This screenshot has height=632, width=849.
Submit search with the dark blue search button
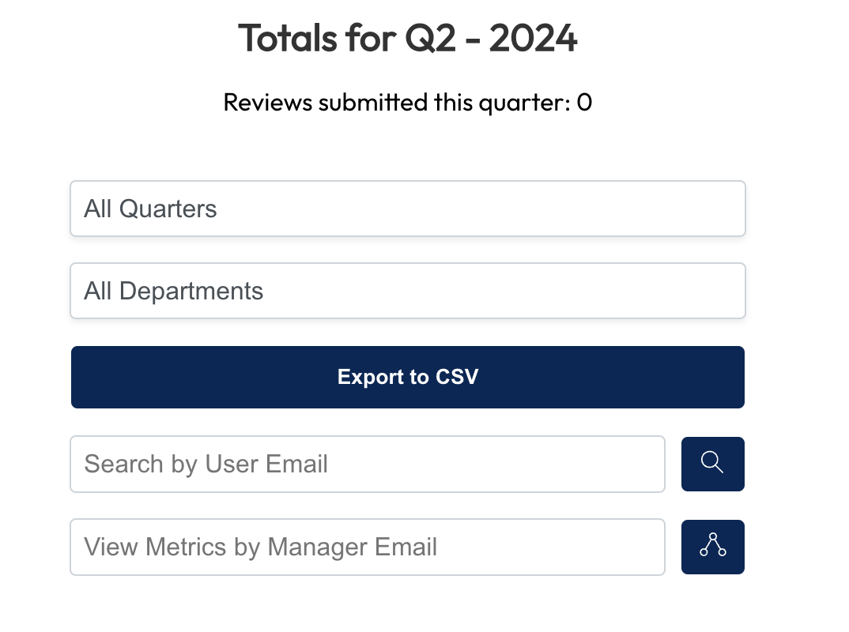tap(712, 464)
